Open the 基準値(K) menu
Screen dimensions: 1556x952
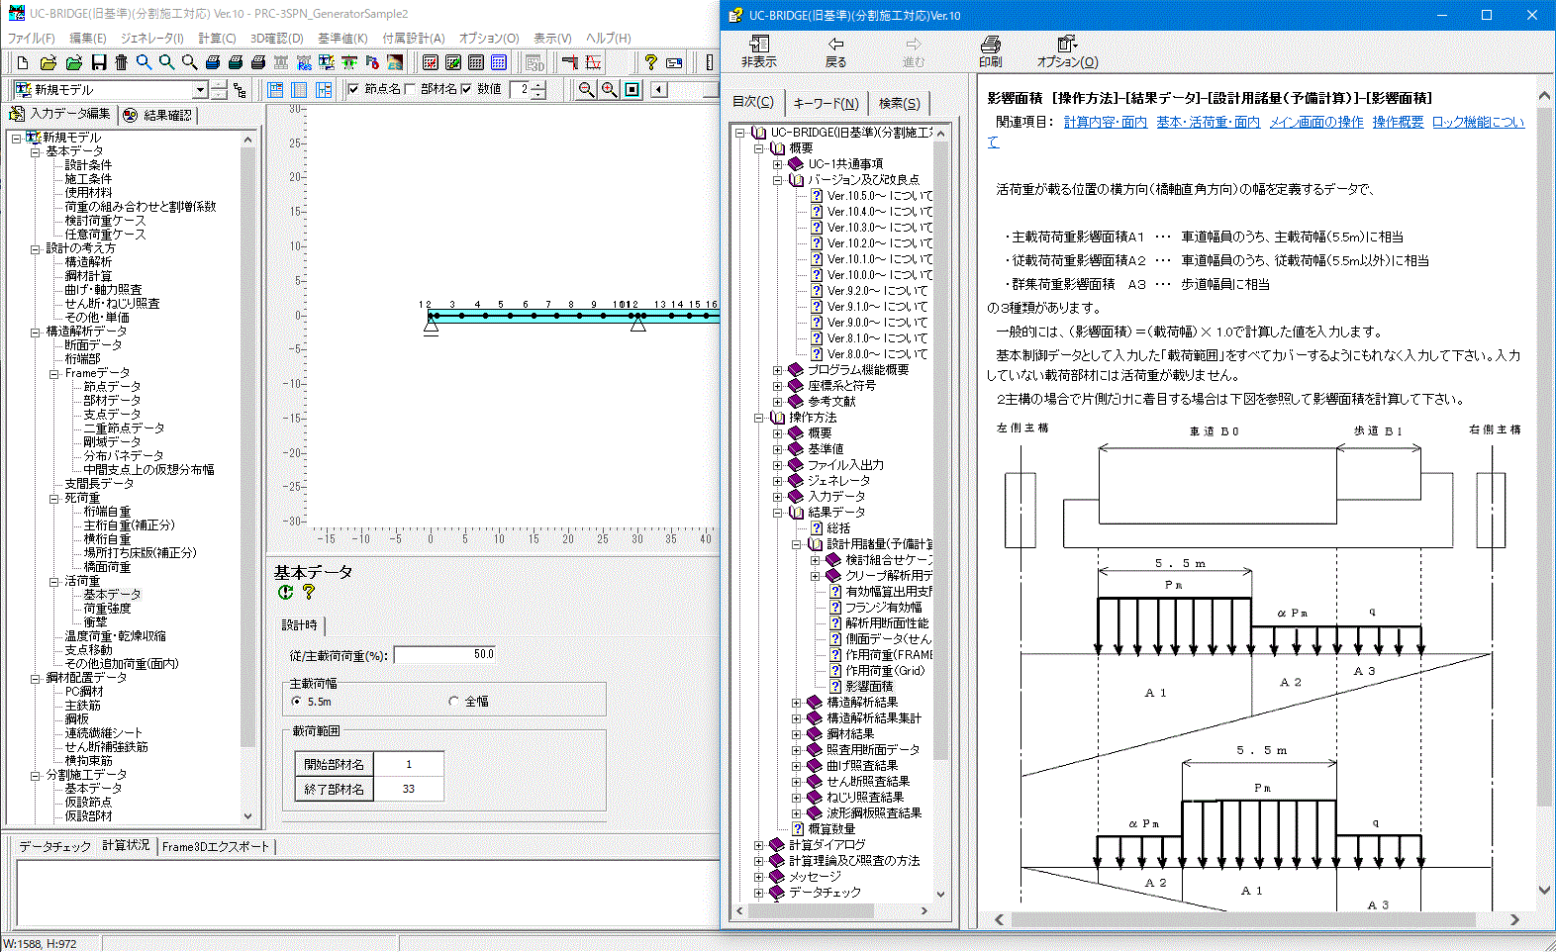[x=342, y=39]
